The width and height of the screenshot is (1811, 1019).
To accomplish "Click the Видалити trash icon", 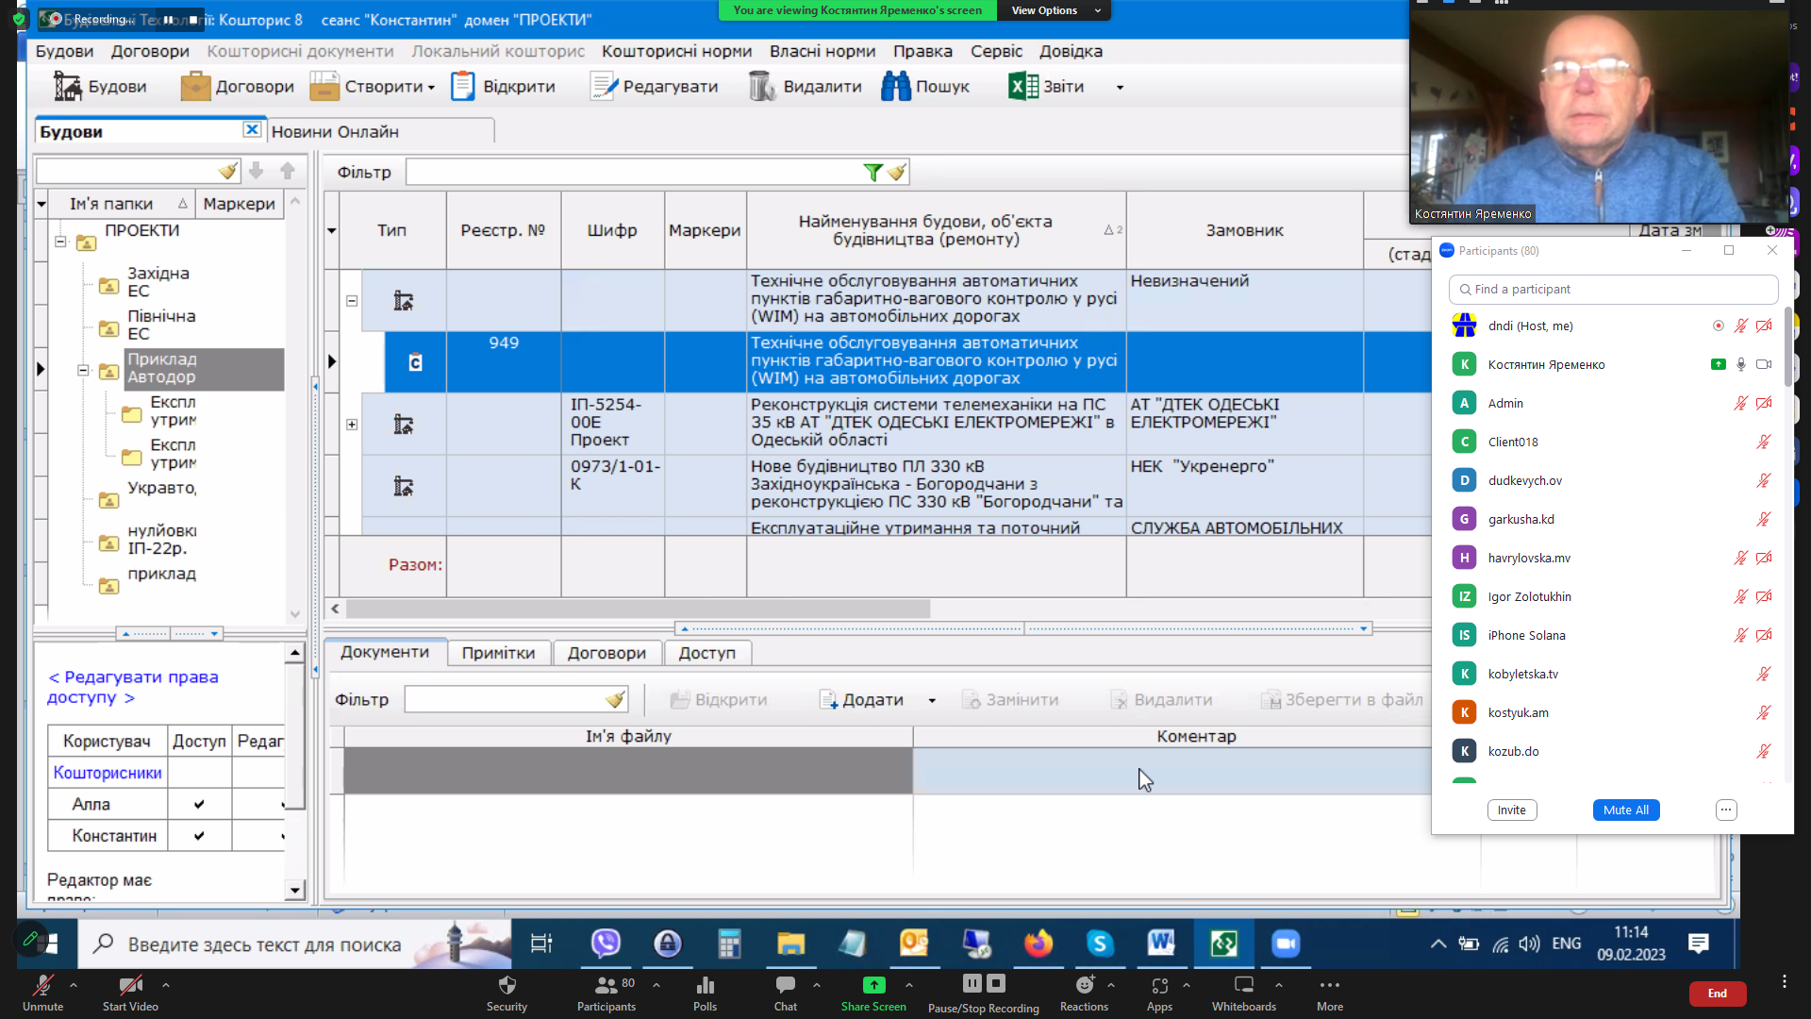I will pos(762,87).
